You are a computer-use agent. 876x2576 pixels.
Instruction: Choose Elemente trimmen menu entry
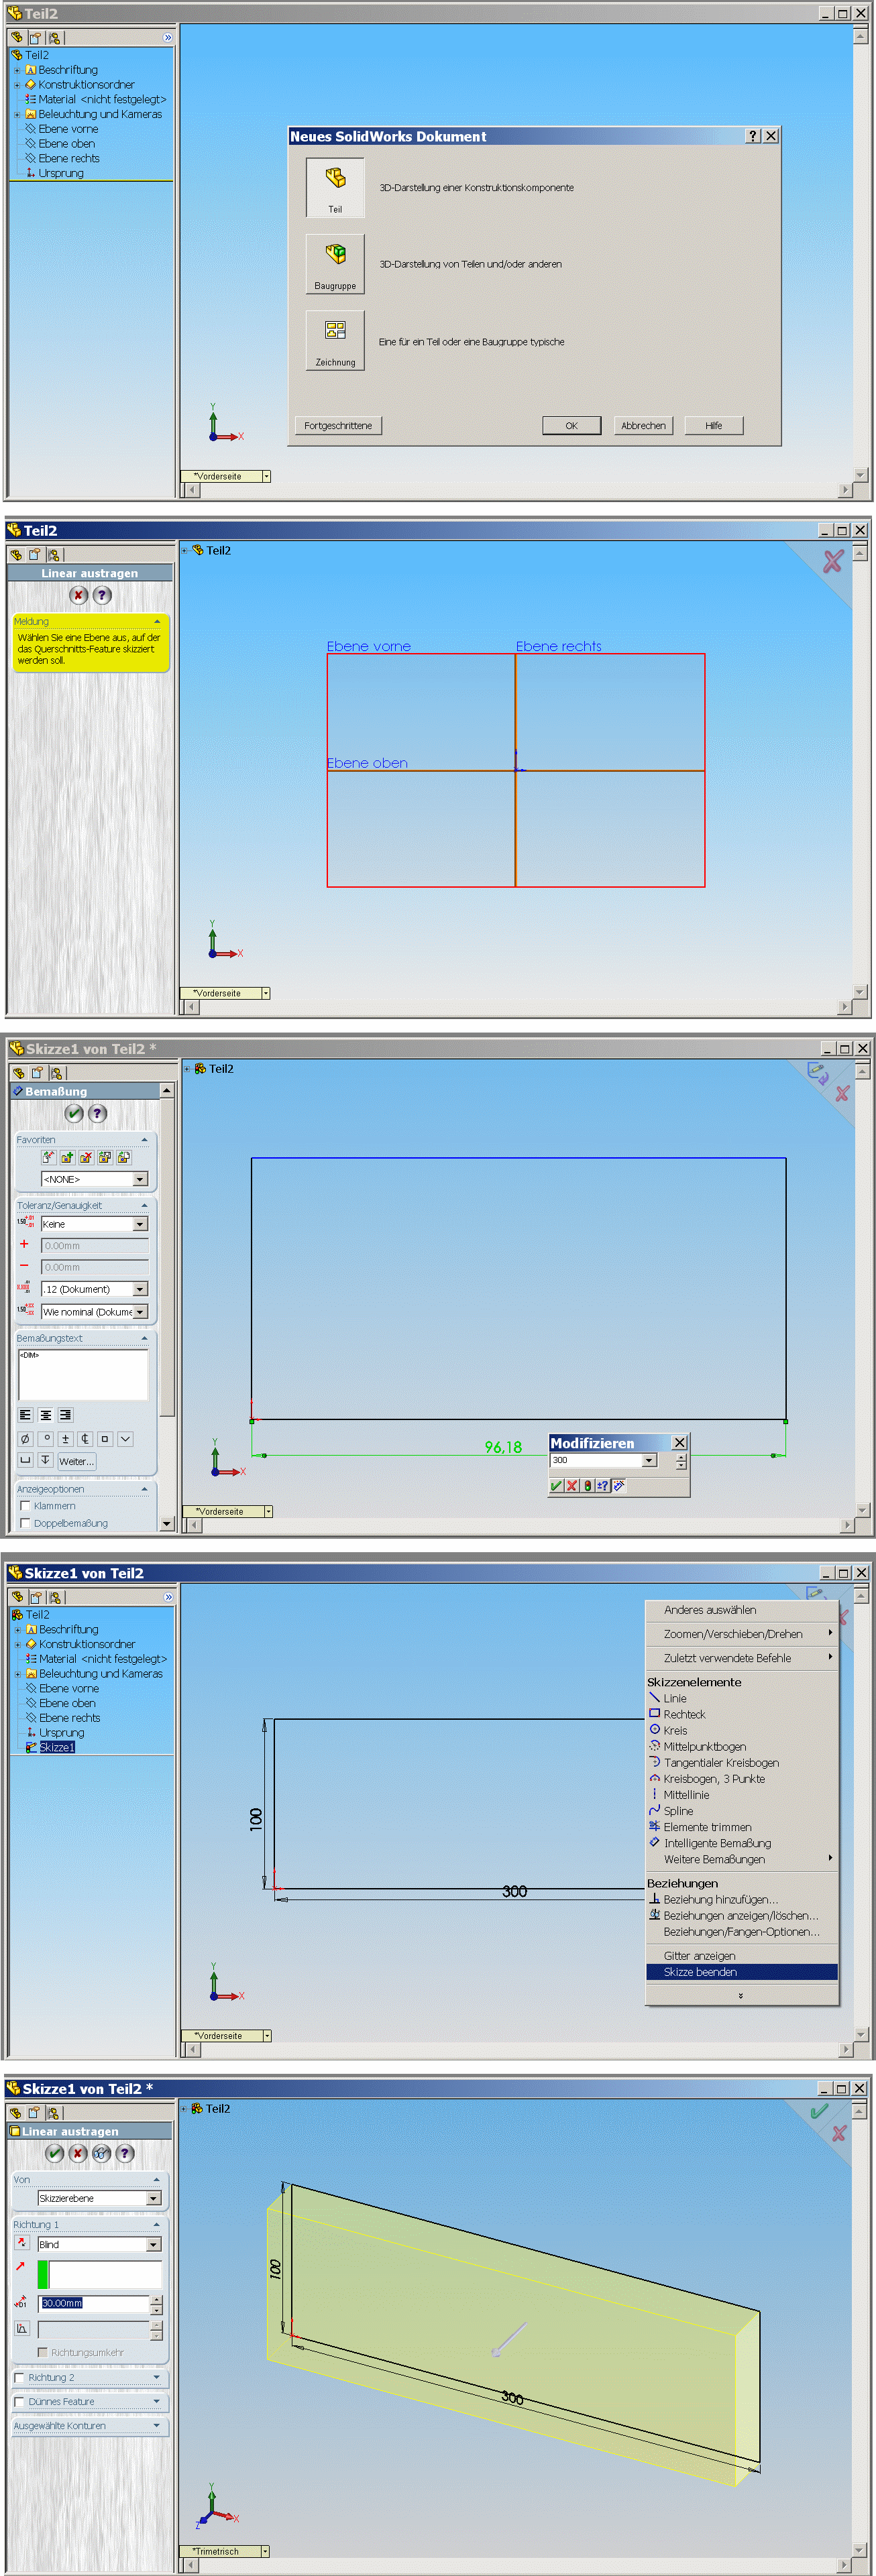707,1827
